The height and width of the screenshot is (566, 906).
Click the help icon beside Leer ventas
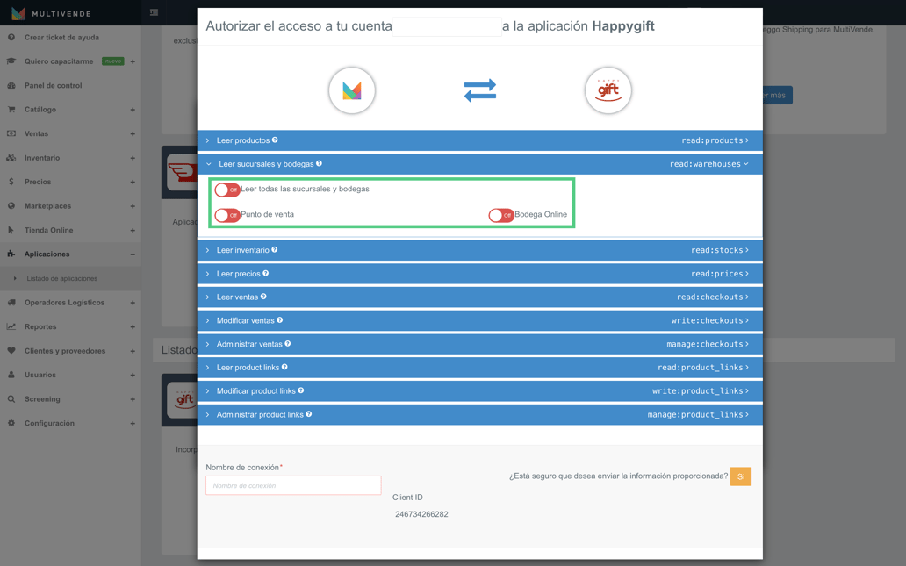click(x=263, y=297)
